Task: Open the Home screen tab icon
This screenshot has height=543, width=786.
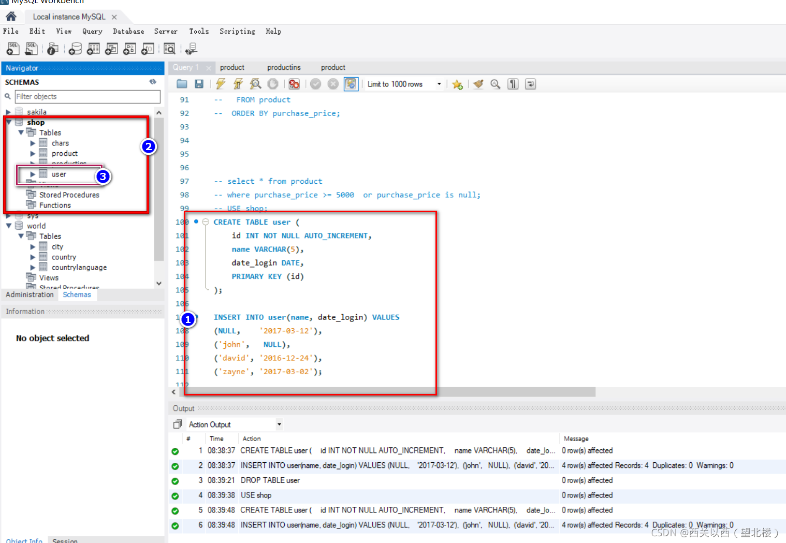Action: (x=11, y=16)
